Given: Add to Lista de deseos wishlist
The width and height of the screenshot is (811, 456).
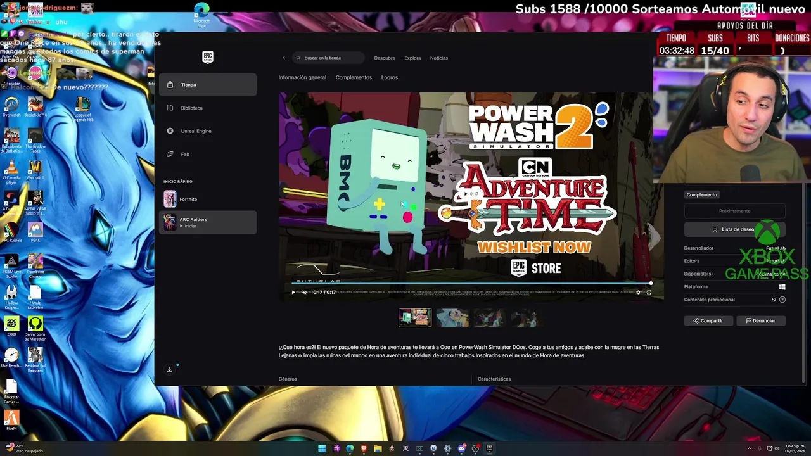Looking at the screenshot, I should tap(734, 229).
